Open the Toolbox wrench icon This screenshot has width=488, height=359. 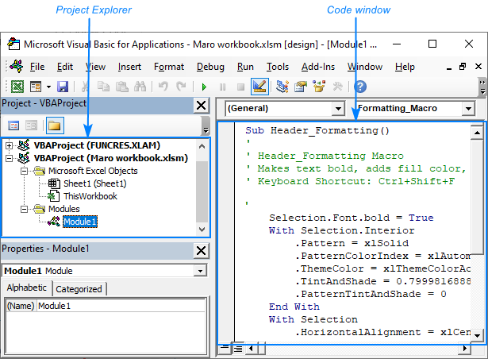[338, 87]
